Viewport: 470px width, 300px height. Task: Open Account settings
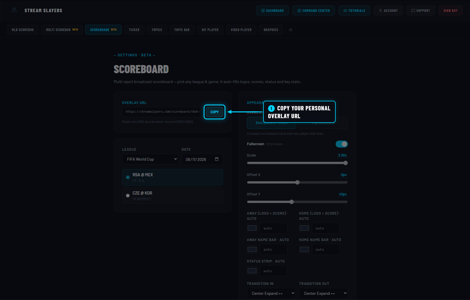click(x=388, y=10)
